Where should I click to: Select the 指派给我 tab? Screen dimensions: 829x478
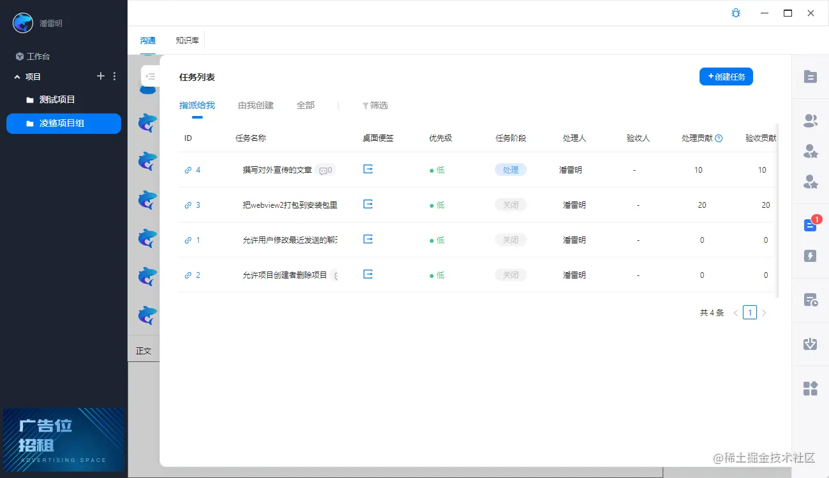[197, 106]
